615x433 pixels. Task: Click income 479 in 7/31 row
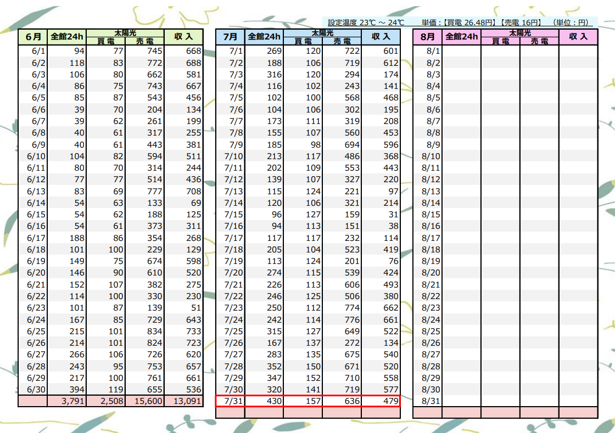pyautogui.click(x=381, y=401)
